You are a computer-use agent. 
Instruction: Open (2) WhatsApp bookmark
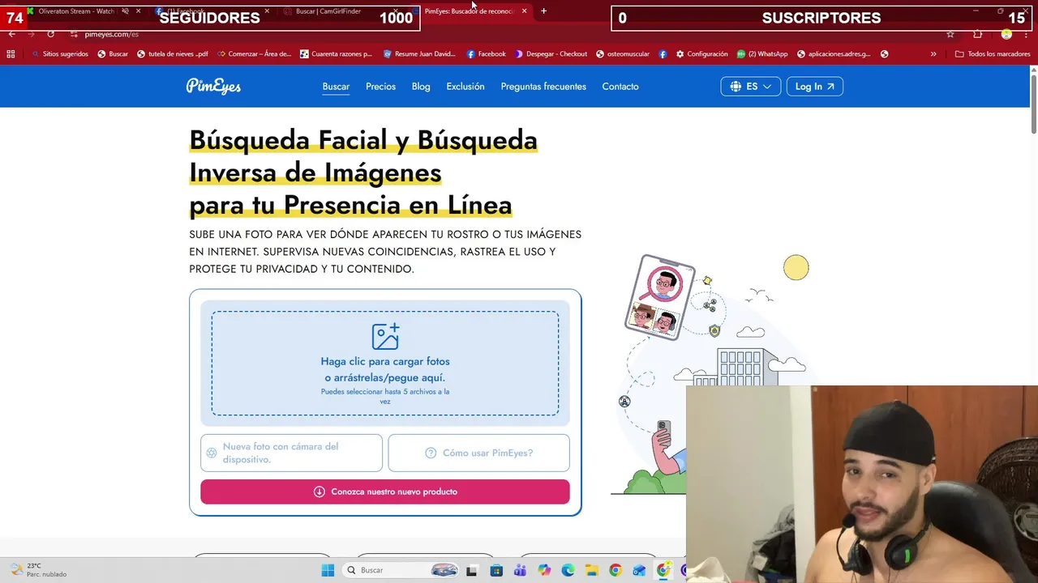point(762,53)
